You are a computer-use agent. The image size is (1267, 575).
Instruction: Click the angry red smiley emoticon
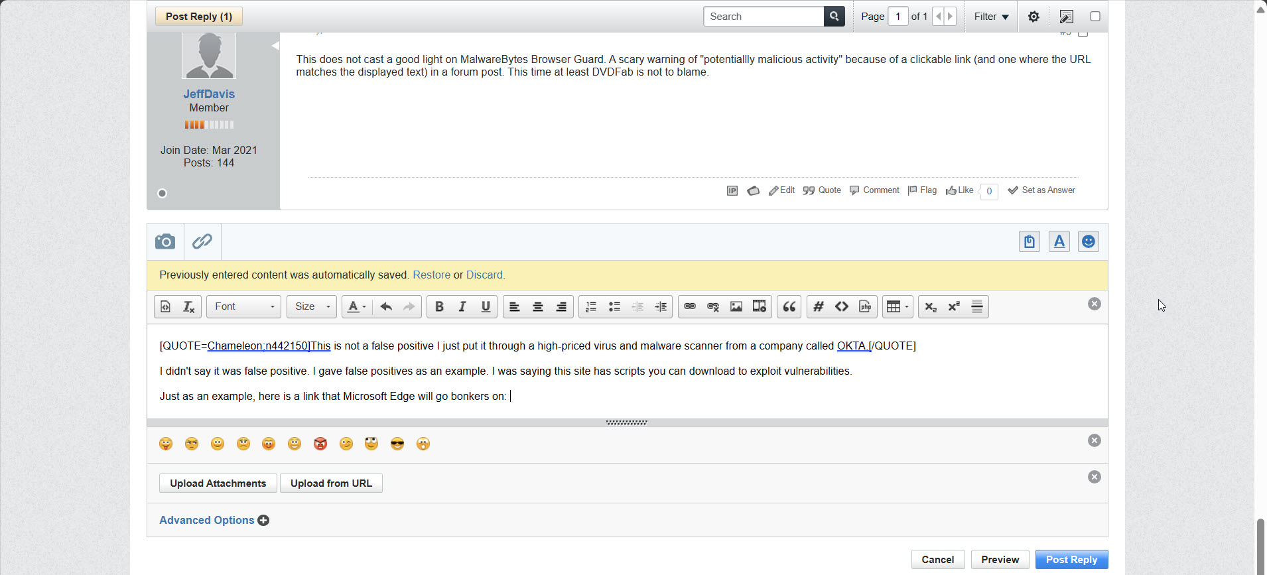[320, 444]
